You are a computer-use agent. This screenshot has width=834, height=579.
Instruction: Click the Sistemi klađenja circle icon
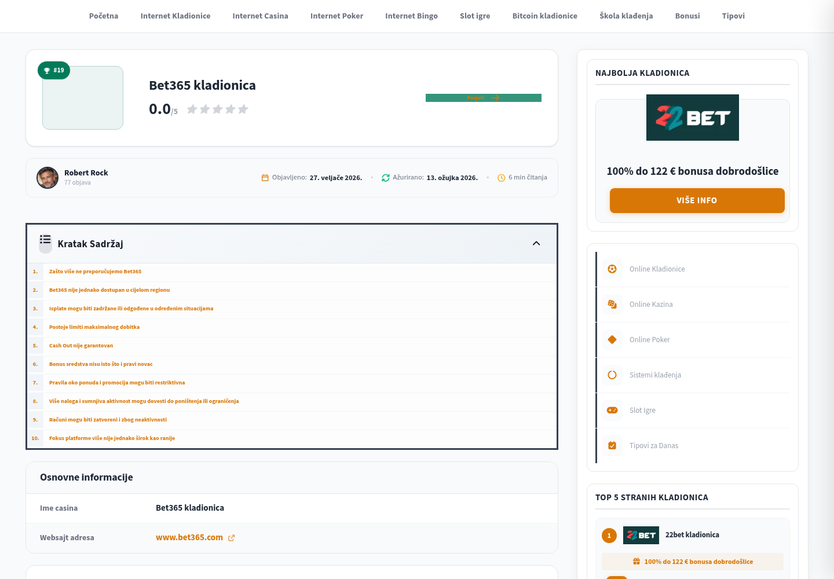[x=612, y=375]
